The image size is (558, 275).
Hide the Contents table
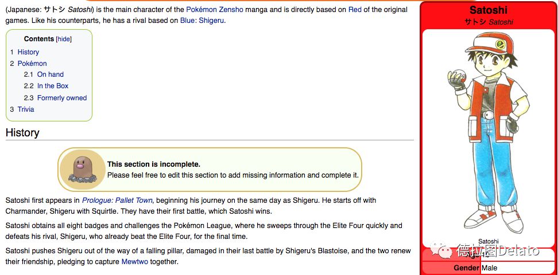(64, 39)
